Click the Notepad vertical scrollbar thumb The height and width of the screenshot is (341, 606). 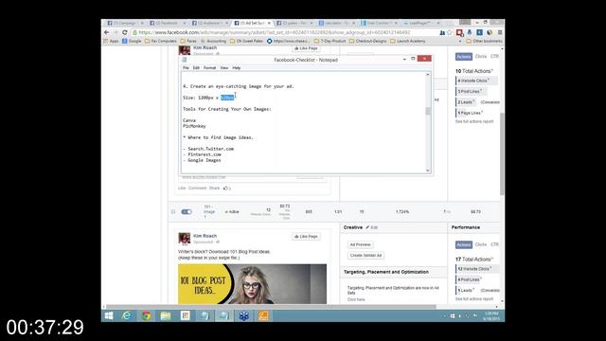click(428, 112)
